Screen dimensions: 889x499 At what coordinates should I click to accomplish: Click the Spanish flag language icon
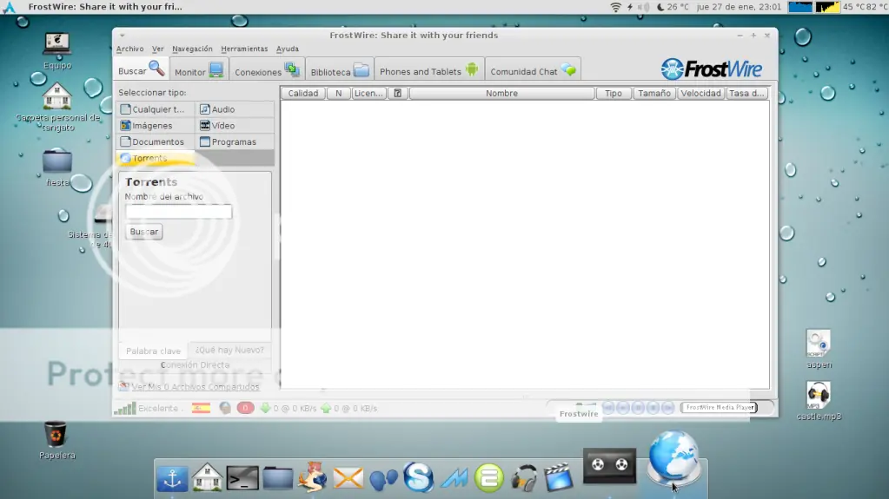pyautogui.click(x=201, y=408)
